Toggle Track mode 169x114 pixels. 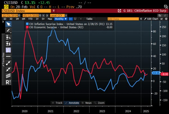click(57, 103)
